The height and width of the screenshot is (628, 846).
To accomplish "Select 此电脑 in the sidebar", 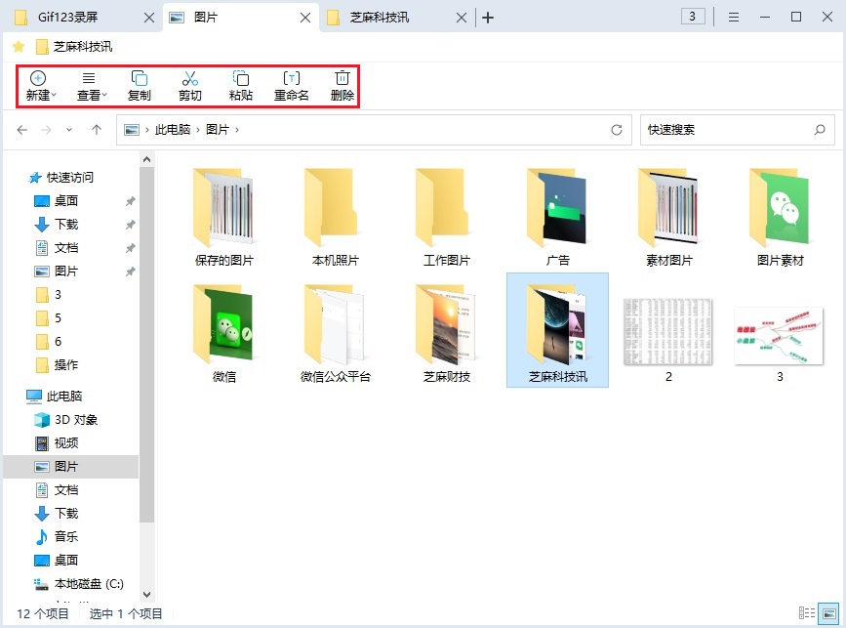I will tap(55, 397).
